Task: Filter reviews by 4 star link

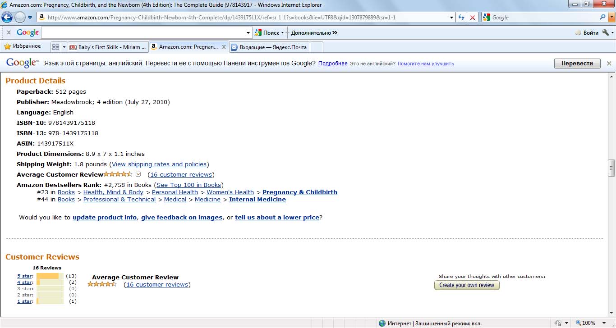Action: [25, 282]
